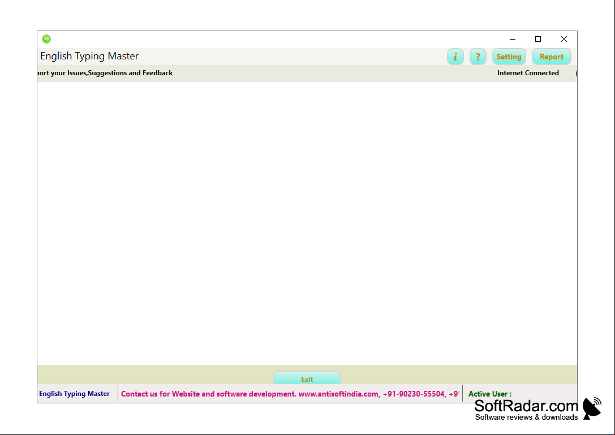
Task: Maximize the English Typing Master window
Action: click(538, 39)
